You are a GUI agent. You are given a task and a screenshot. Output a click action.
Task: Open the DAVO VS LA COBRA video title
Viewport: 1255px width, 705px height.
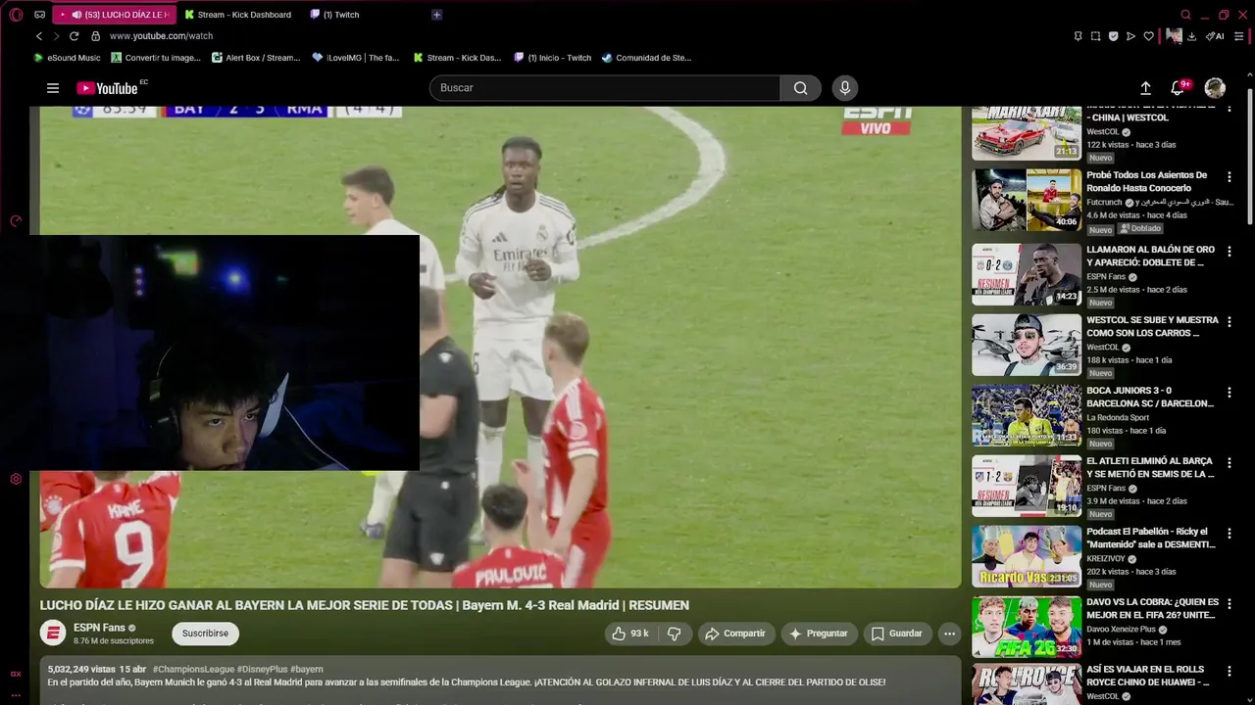(1152, 608)
